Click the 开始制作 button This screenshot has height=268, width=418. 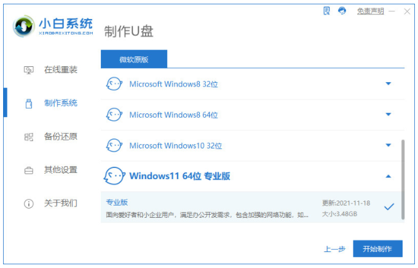point(377,249)
